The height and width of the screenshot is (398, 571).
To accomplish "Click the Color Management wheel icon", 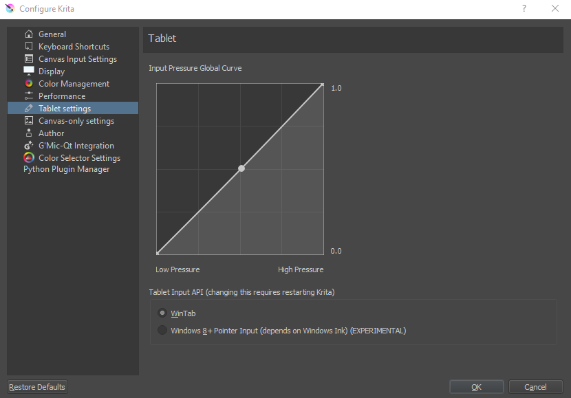I will (x=29, y=84).
